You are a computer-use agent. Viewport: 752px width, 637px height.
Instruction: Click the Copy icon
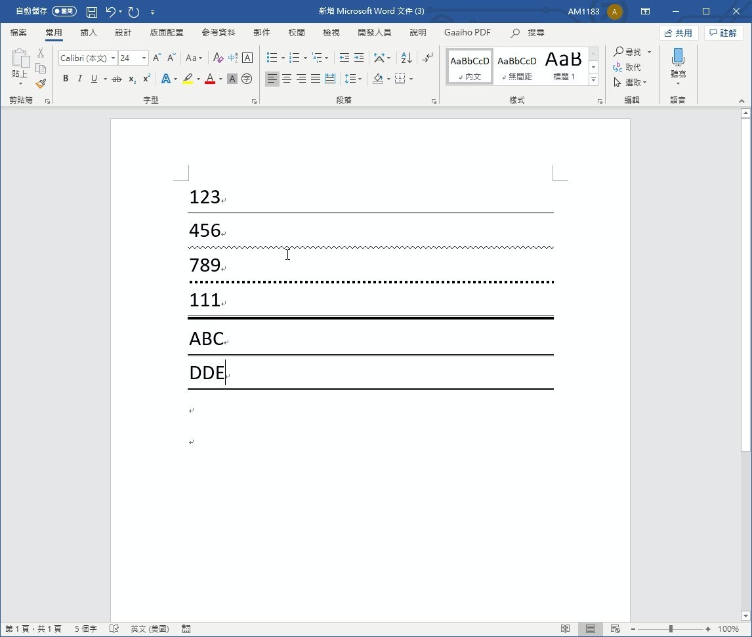[41, 68]
